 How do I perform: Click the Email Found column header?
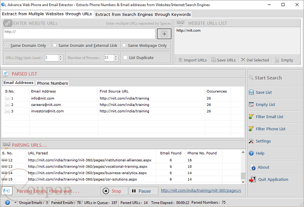(171, 153)
